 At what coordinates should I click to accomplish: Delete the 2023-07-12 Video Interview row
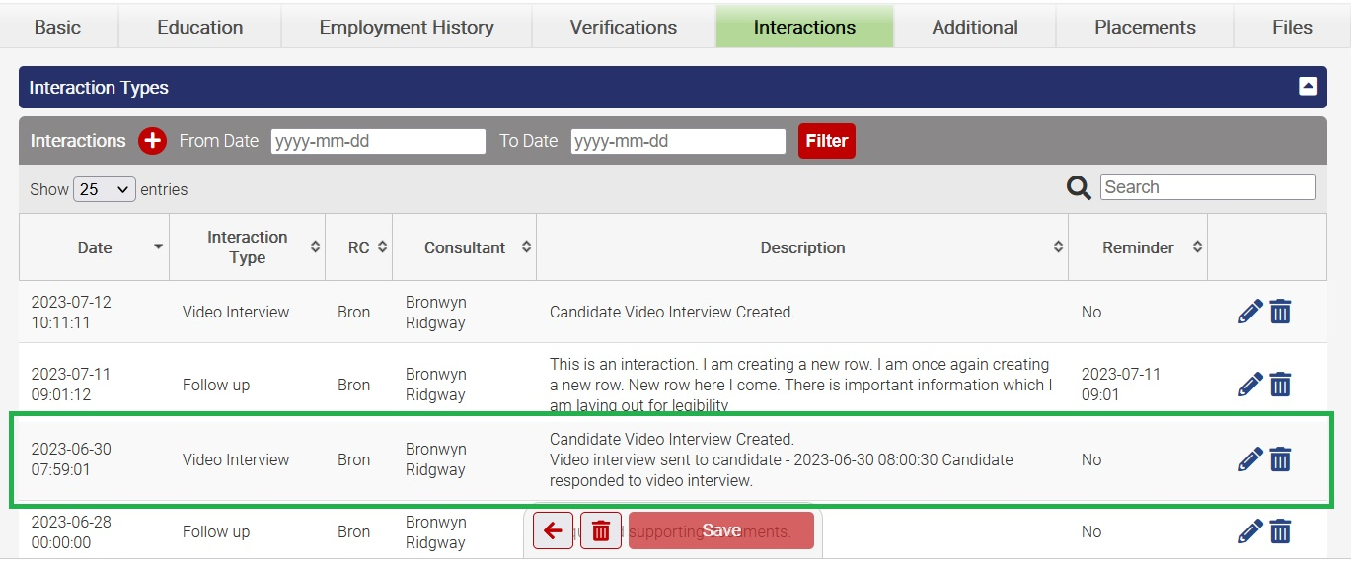click(x=1280, y=312)
